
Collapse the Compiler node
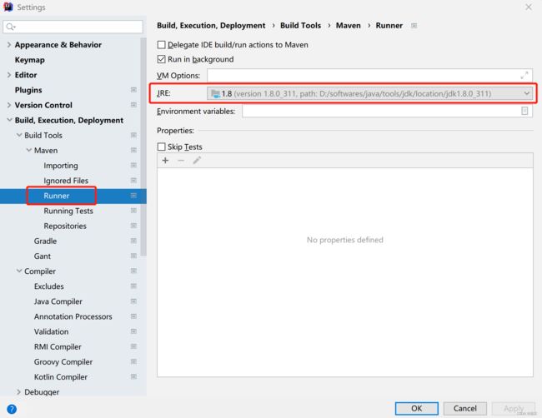[19, 271]
